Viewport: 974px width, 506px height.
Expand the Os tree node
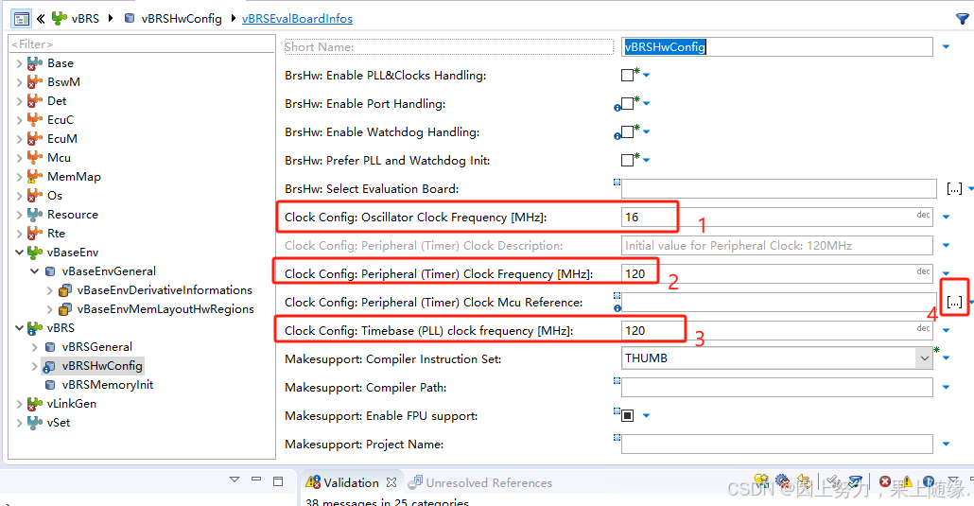(x=19, y=196)
